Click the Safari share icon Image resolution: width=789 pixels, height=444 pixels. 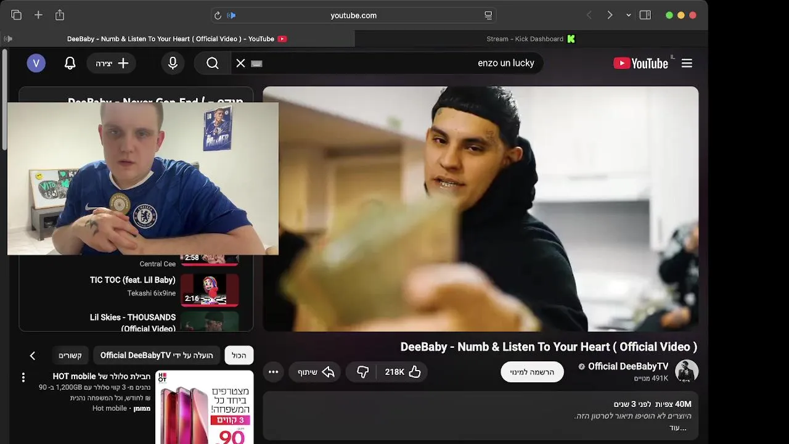pyautogui.click(x=60, y=15)
